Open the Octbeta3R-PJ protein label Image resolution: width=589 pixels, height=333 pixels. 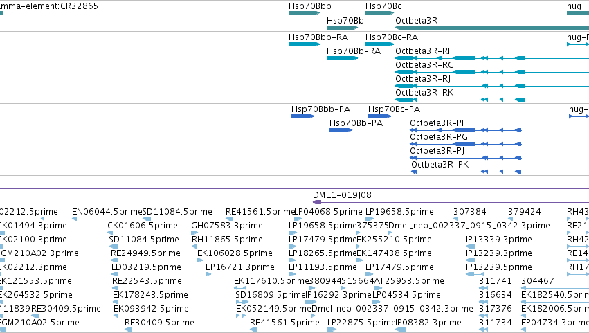(x=437, y=152)
